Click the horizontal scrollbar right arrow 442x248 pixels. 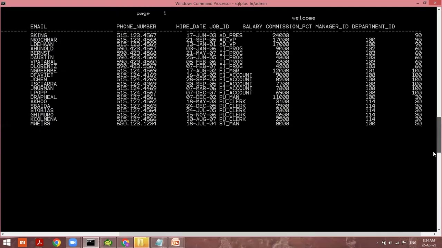pos(434,234)
